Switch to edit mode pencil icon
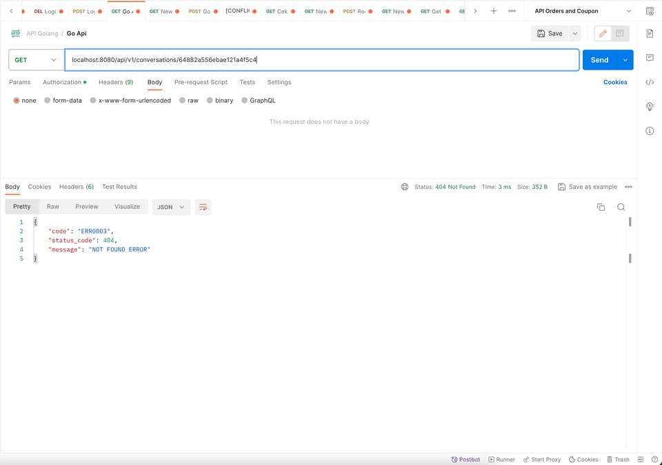The width and height of the screenshot is (662, 465). [x=603, y=33]
